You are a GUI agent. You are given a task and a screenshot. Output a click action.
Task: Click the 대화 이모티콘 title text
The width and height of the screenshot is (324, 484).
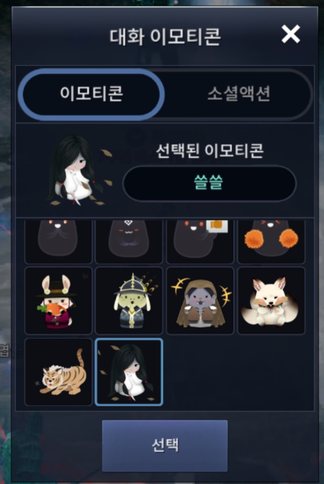pos(165,37)
